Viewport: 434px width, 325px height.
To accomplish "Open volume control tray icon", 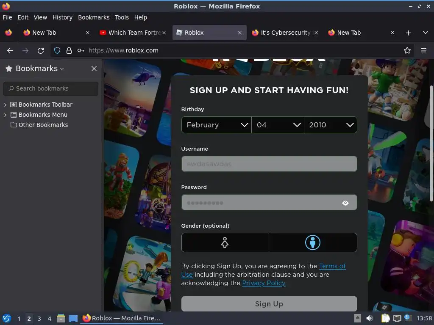I will (370, 318).
